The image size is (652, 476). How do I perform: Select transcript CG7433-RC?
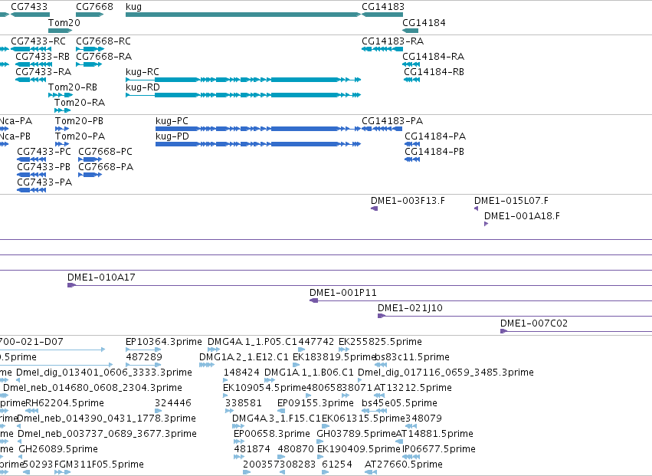click(38, 41)
